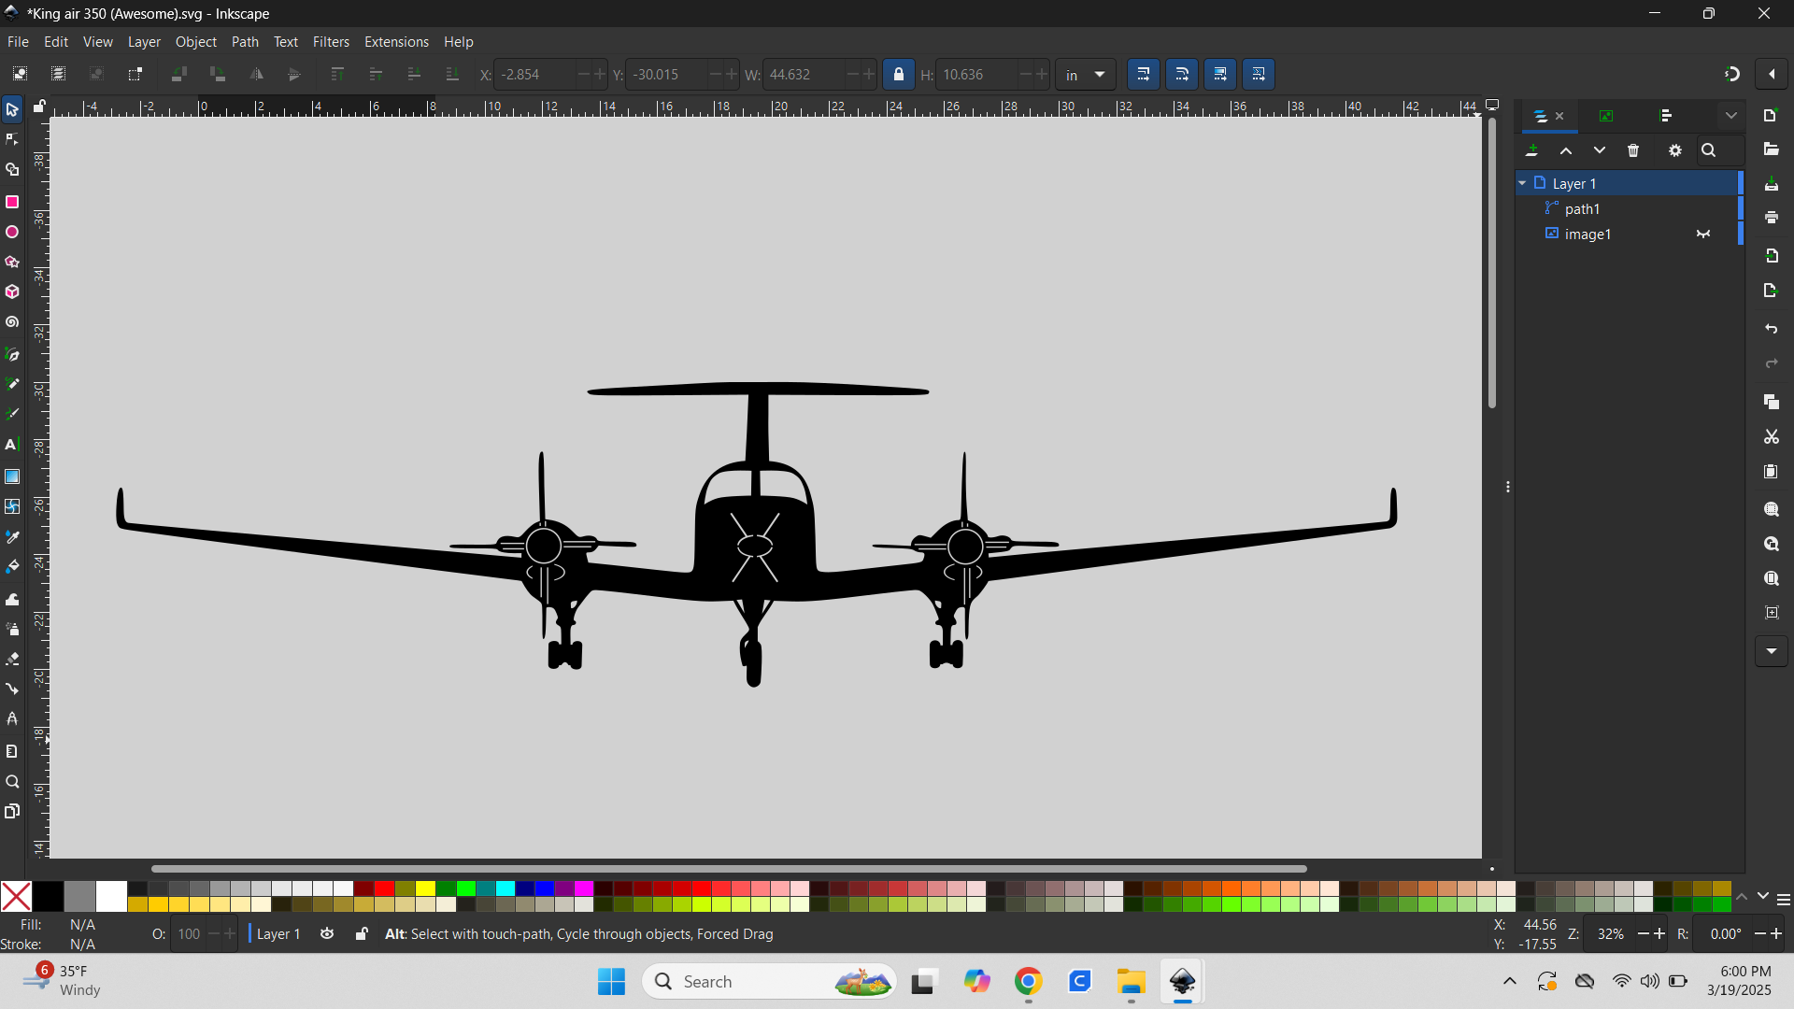Select the Tweak tool

[x=12, y=599]
